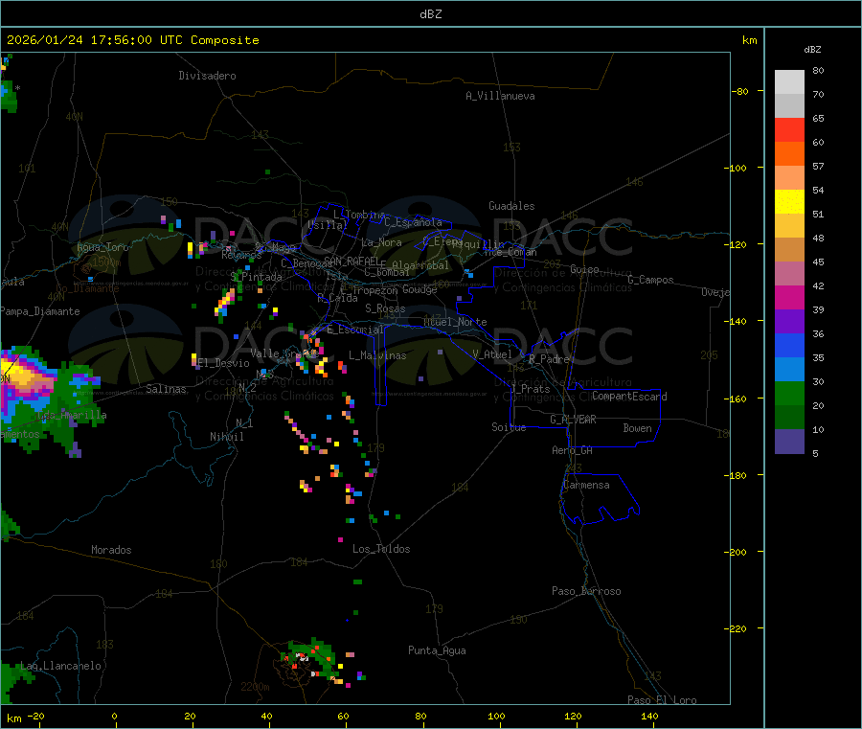Select the Bowen location label
The width and height of the screenshot is (862, 729).
point(637,428)
